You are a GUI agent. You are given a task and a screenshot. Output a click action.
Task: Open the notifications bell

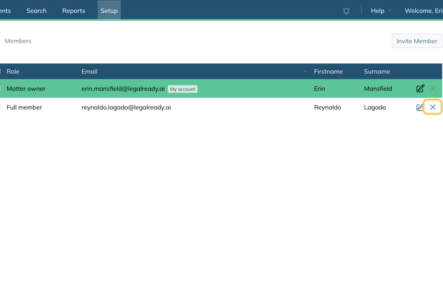(346, 11)
